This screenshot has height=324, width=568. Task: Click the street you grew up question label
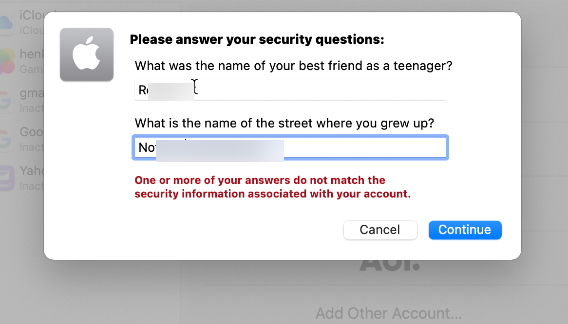(284, 123)
